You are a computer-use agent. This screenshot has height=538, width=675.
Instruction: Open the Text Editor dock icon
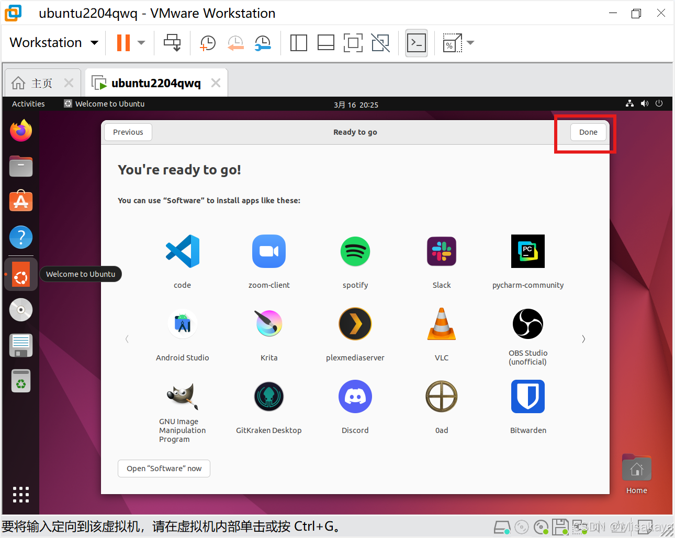21,345
